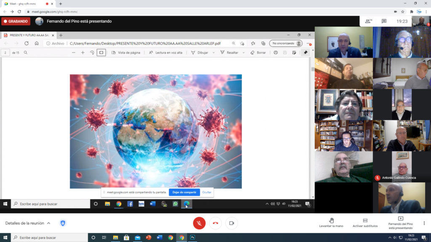
Task: Click Windows search box Escribe aquí para buscar
Action: tap(51, 237)
